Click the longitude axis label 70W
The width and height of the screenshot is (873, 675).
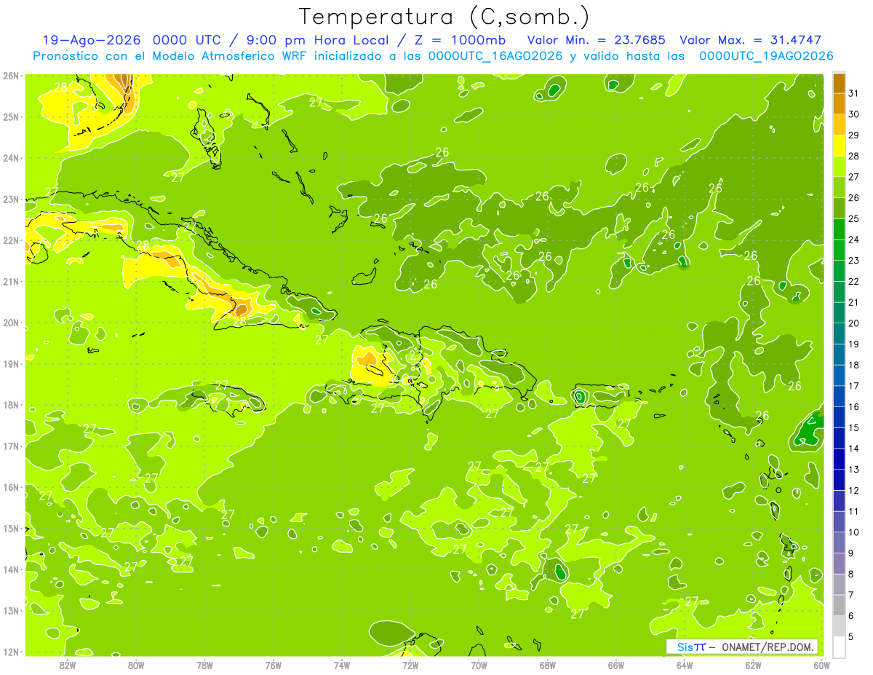coord(479,666)
